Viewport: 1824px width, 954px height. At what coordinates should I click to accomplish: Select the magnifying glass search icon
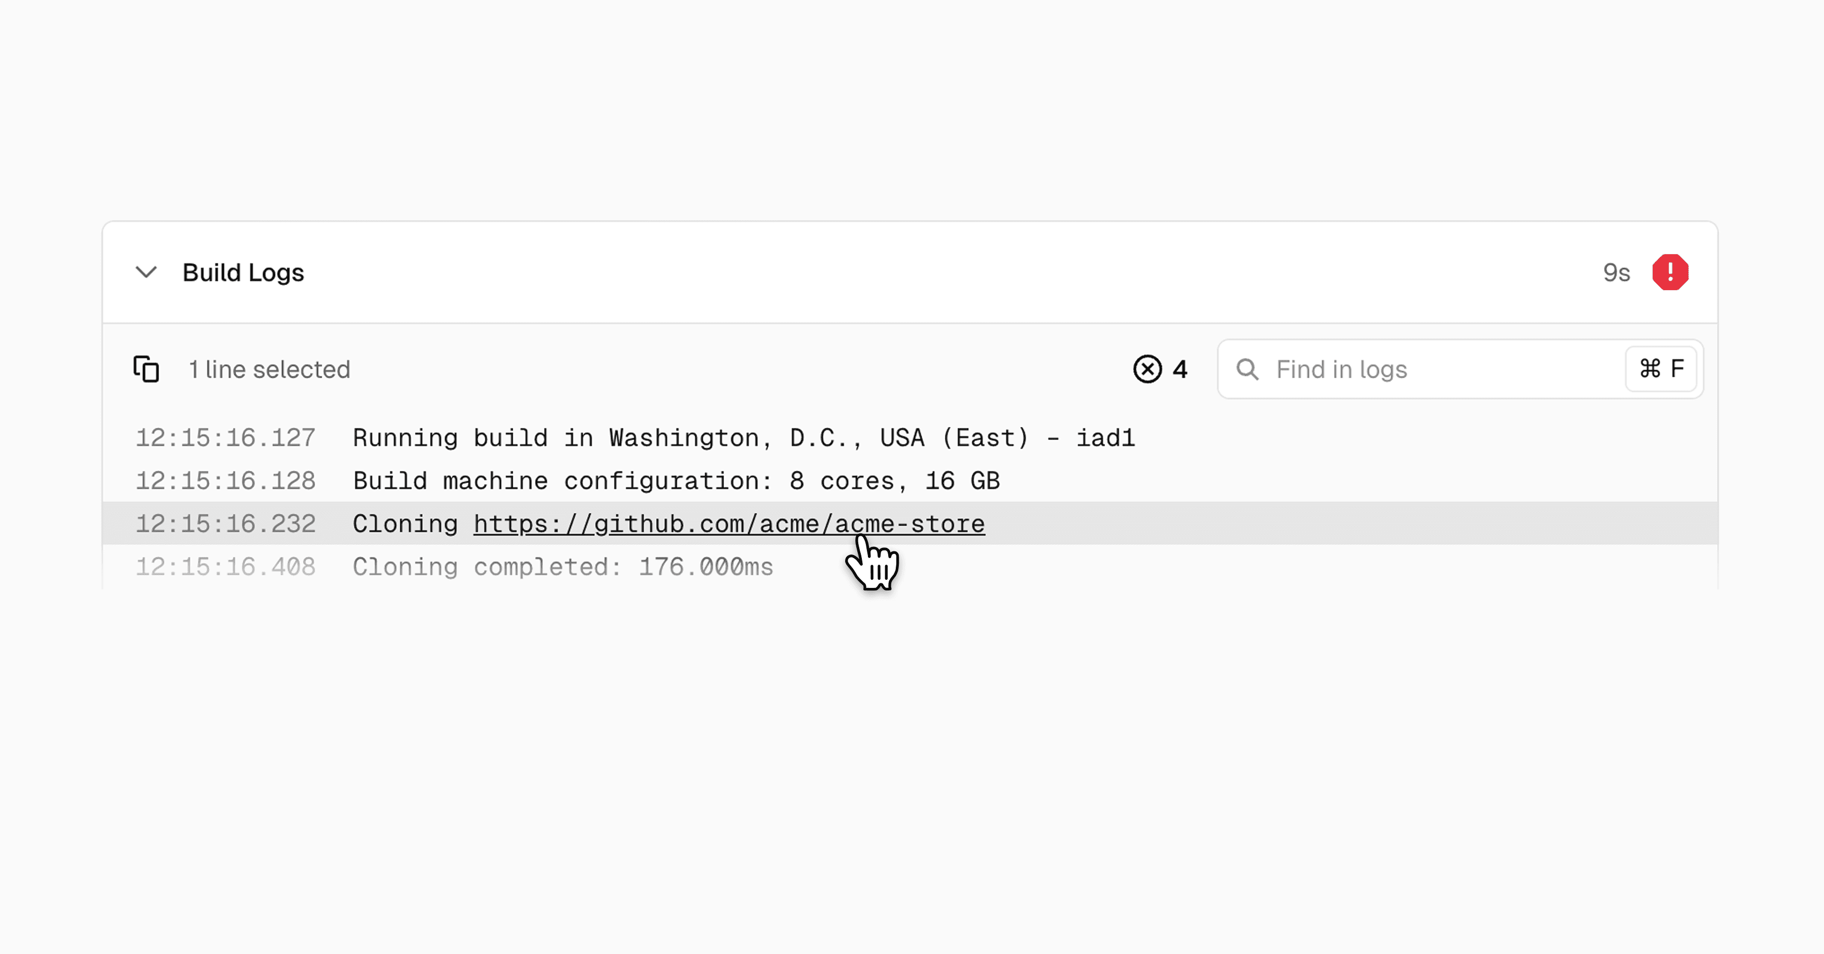(x=1247, y=369)
